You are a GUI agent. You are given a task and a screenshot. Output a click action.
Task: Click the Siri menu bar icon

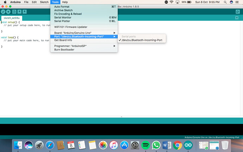pos(231,2)
